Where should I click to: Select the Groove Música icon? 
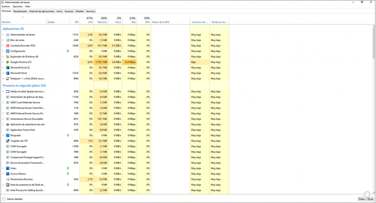click(8, 174)
